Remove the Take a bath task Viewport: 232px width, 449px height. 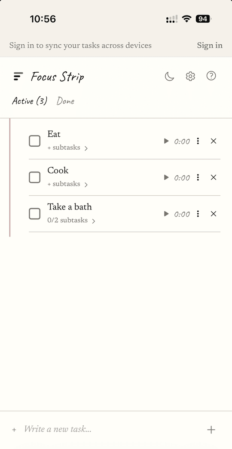[214, 214]
